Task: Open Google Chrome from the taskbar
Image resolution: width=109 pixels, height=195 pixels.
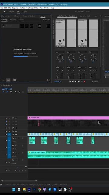Action: click(40, 190)
